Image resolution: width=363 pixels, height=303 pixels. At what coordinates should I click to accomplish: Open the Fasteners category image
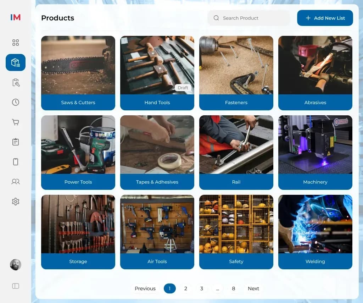(x=236, y=65)
